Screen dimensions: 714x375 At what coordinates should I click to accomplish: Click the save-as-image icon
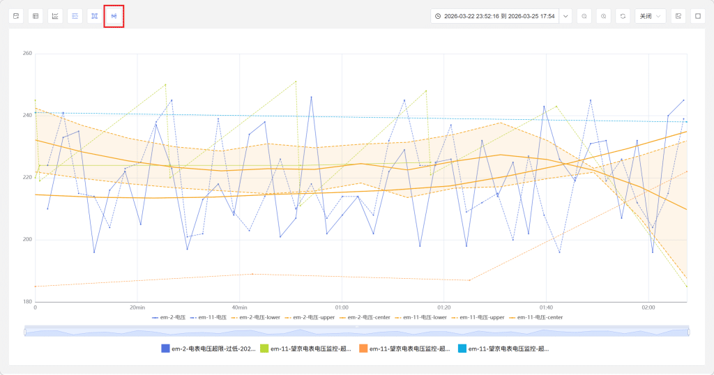[x=678, y=16]
